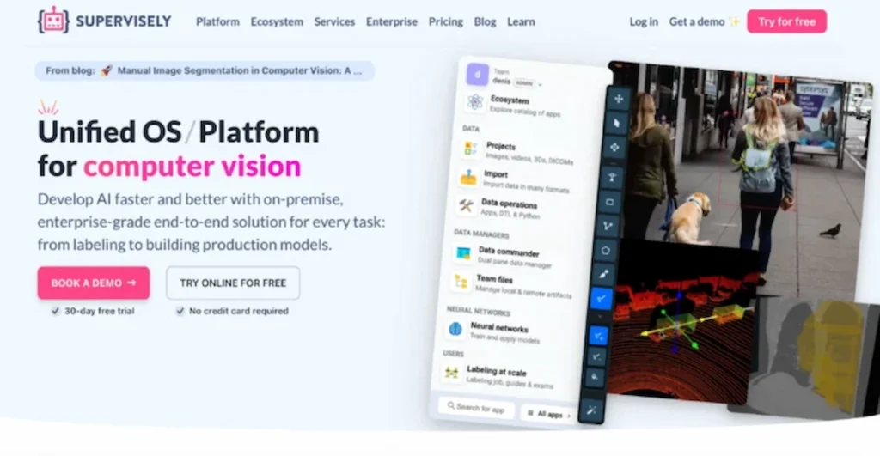This screenshot has height=456, width=880.
Task: Select the drag-move object tool
Action: pyautogui.click(x=614, y=148)
